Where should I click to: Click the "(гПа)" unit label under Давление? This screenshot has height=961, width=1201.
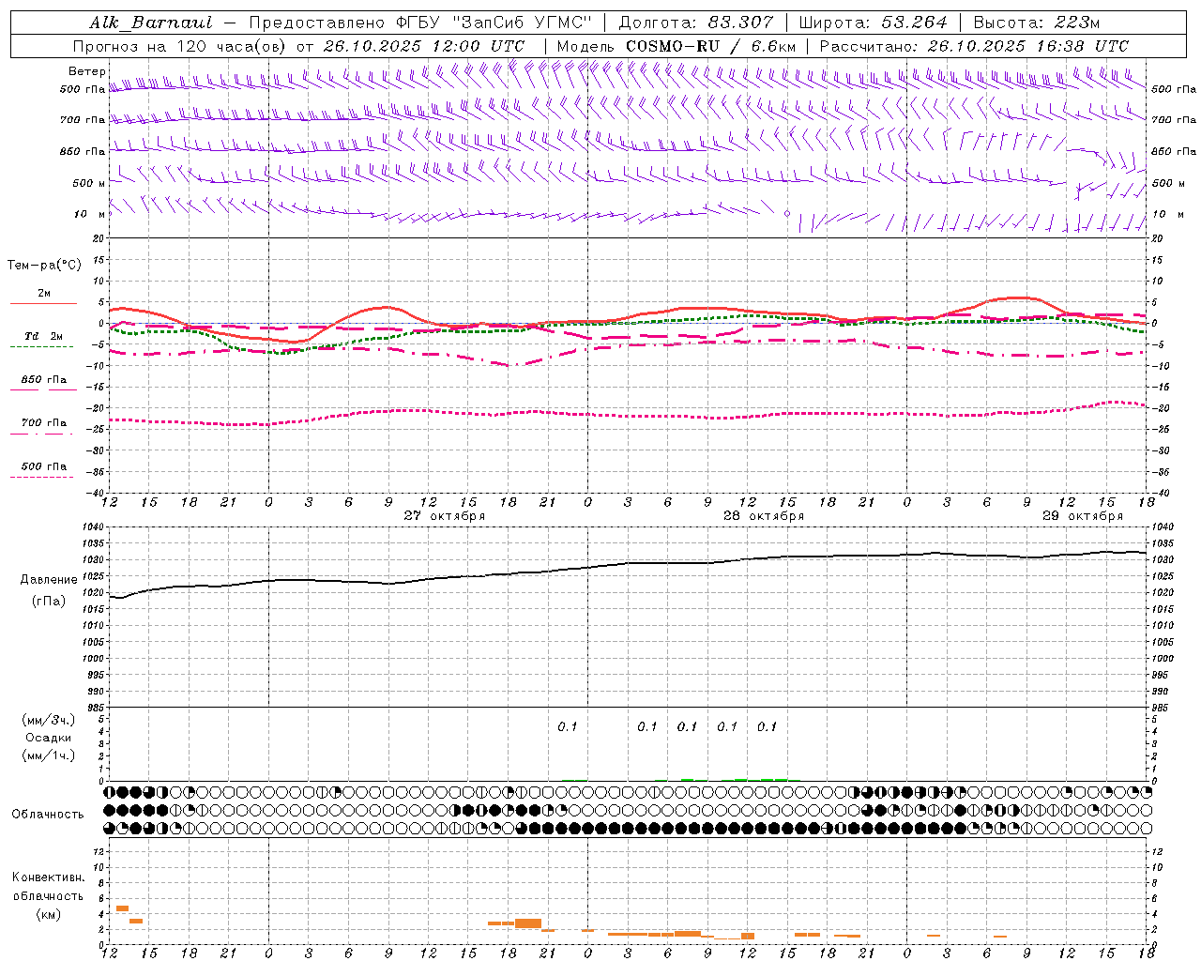coord(49,602)
